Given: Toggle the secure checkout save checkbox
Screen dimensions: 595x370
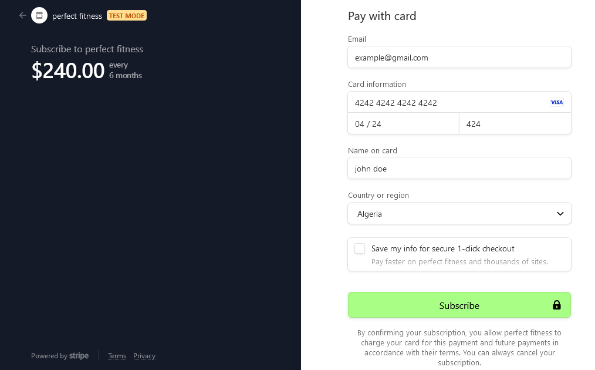Looking at the screenshot, I should coord(360,248).
